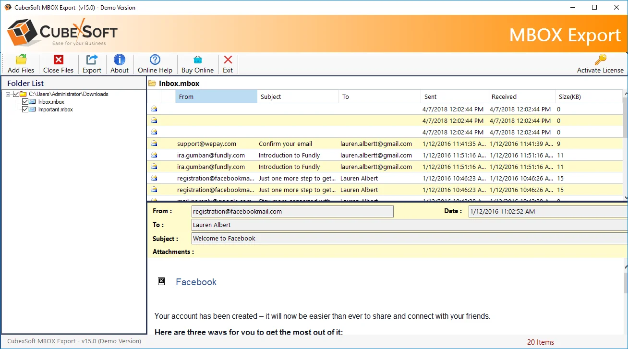Image resolution: width=628 pixels, height=349 pixels.
Task: Click sent time 1/12/2016 11:41:35 cell
Action: [x=453, y=144]
